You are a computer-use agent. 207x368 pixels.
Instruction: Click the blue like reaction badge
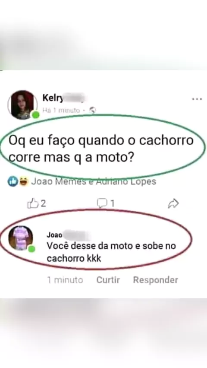point(13,181)
